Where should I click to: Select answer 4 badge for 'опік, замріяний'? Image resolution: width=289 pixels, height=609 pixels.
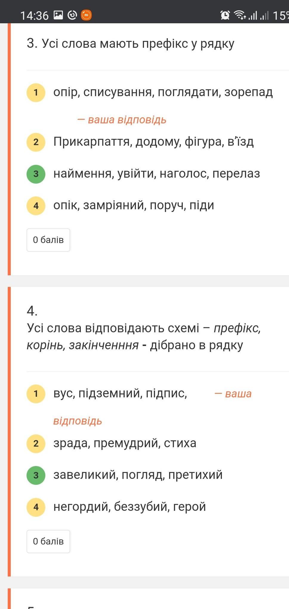click(36, 206)
